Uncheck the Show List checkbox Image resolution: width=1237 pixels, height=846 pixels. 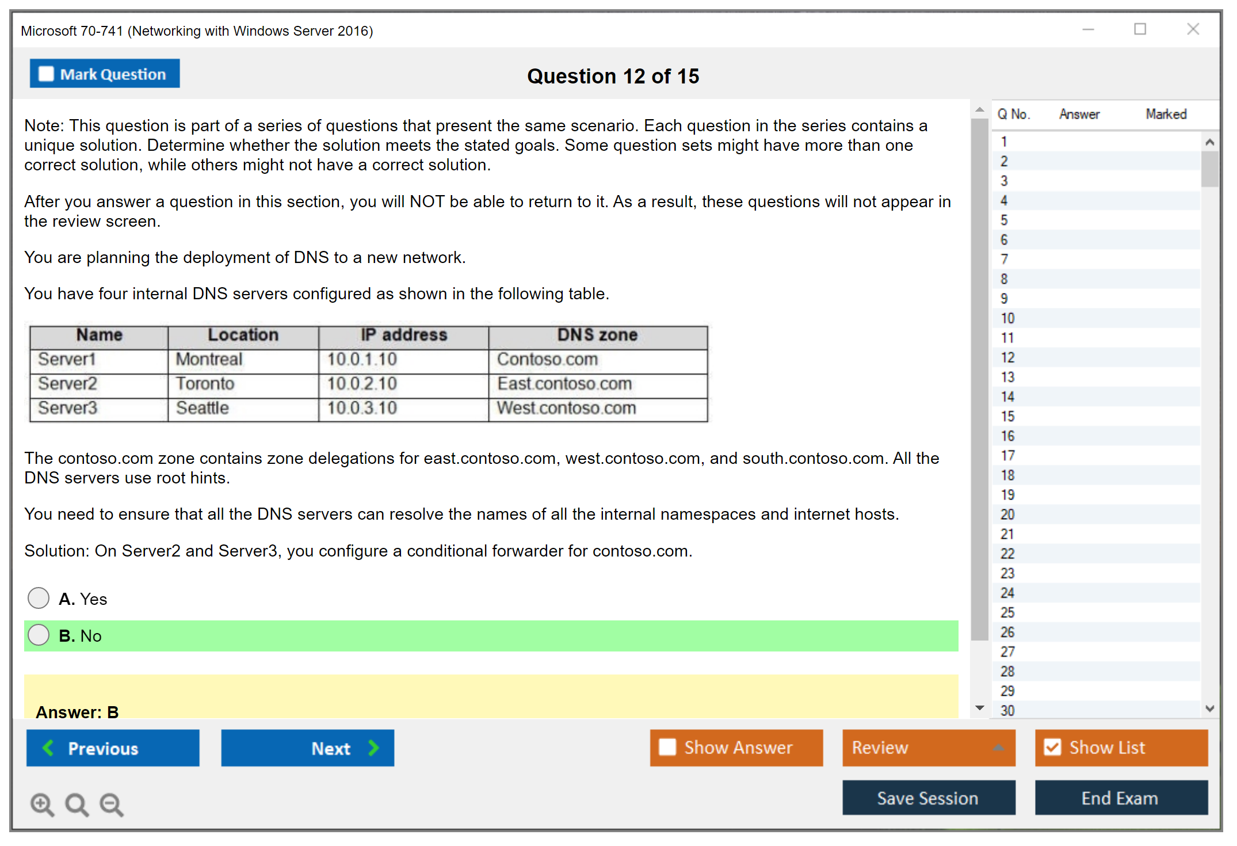(1052, 747)
